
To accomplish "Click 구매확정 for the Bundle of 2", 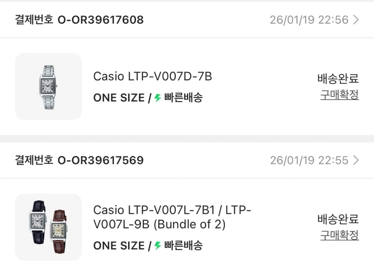I will tap(339, 236).
